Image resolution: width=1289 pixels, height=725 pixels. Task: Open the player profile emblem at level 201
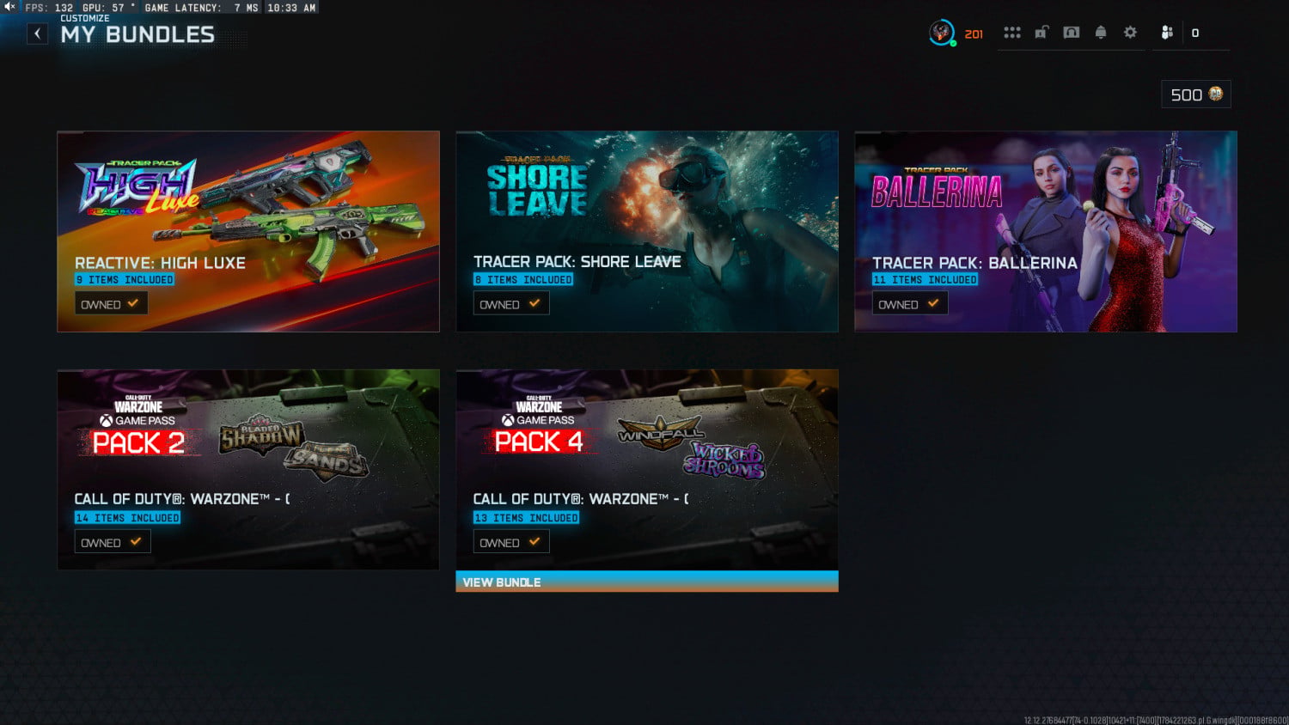943,33
